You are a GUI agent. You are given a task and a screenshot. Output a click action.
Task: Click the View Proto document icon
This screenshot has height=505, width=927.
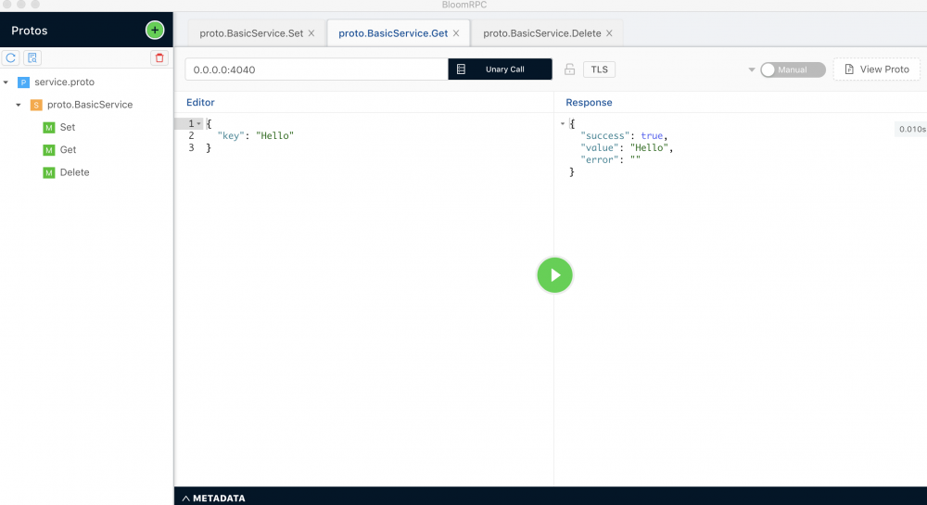(849, 69)
